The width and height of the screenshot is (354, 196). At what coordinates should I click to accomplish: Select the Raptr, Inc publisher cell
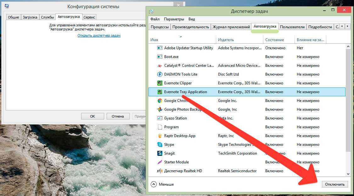pyautogui.click(x=226, y=136)
